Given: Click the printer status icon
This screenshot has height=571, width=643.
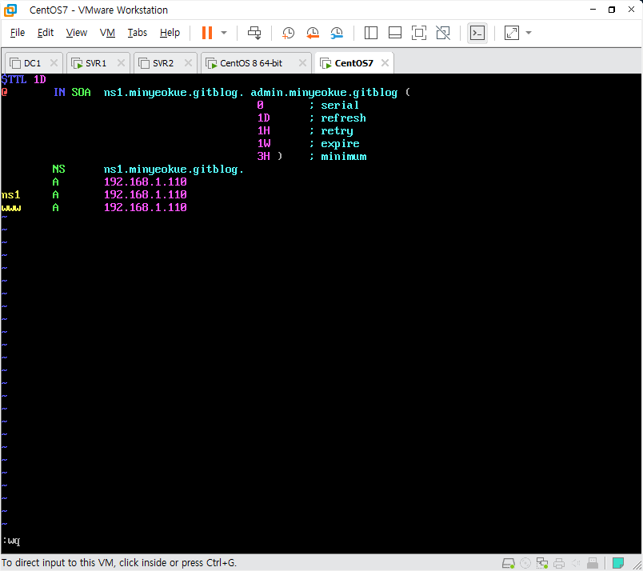Looking at the screenshot, I should 559,563.
